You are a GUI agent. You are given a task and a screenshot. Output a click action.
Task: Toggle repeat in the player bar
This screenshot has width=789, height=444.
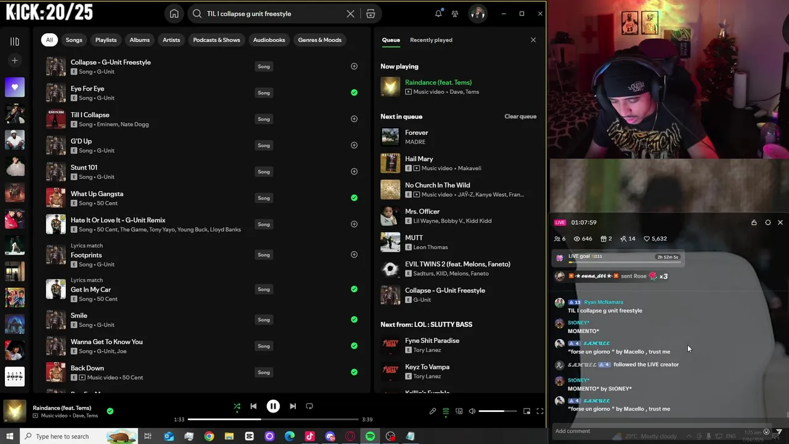(309, 406)
